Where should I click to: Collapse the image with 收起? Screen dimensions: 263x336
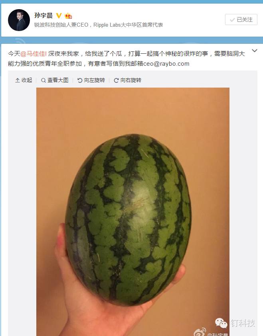[24, 80]
